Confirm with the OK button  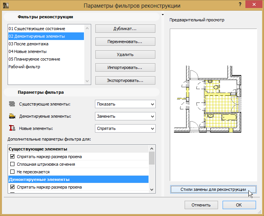point(239,205)
